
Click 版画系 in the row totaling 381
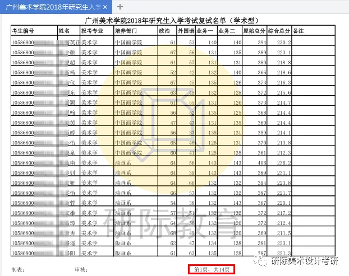123,244
